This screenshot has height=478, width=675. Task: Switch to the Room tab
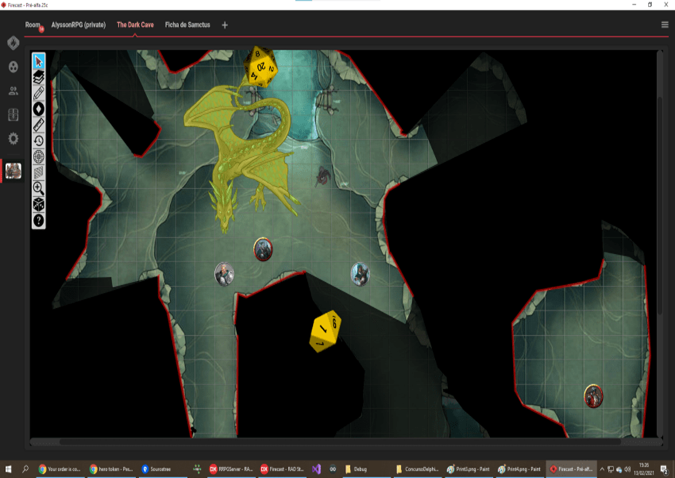click(x=33, y=25)
